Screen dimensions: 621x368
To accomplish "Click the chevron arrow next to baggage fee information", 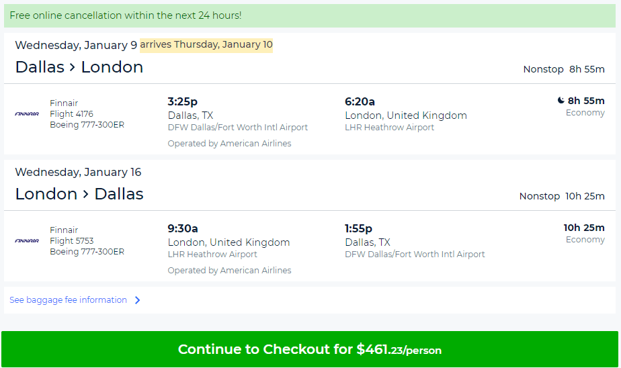I will (137, 300).
